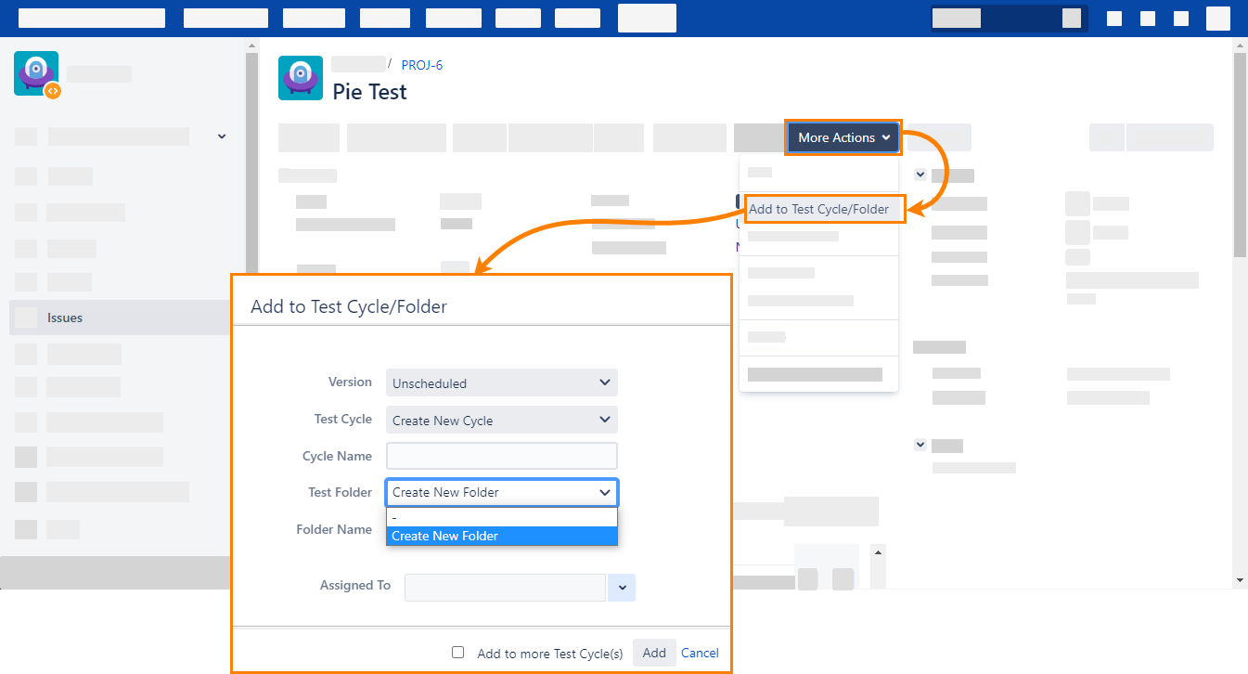Click the orange badge on the sidebar avatar
This screenshot has width=1248, height=674.
pyautogui.click(x=53, y=91)
